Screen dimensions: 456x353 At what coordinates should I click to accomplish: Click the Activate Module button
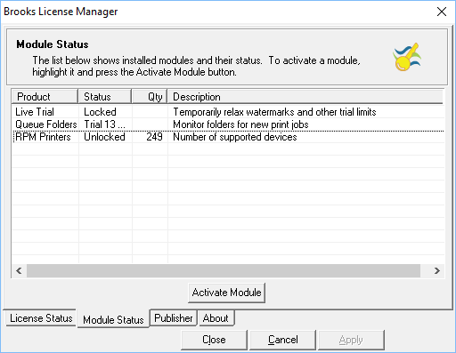pyautogui.click(x=226, y=293)
